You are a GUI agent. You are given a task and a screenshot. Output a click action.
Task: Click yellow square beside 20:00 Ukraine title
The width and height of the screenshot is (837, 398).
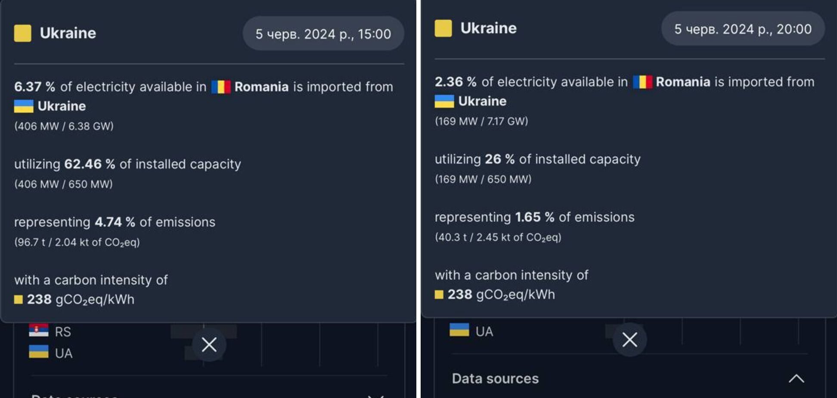[x=443, y=28]
